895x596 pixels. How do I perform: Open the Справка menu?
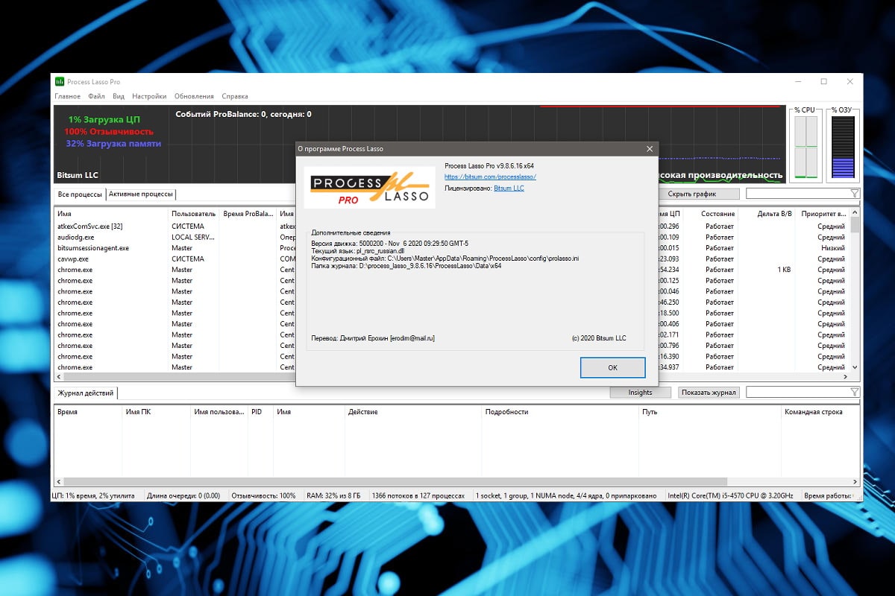click(235, 96)
